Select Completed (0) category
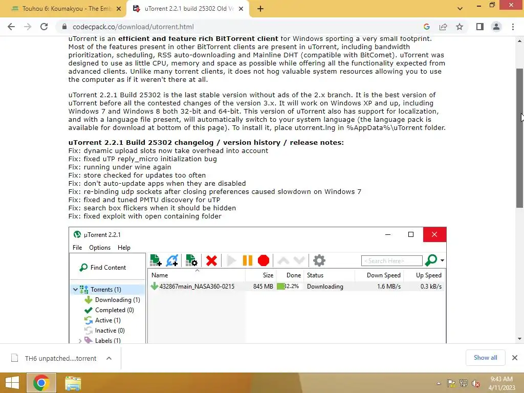 pyautogui.click(x=114, y=310)
